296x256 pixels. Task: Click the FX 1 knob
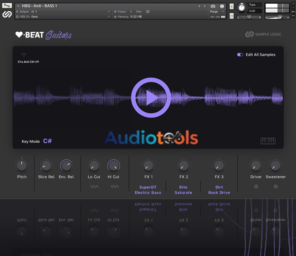[x=148, y=165]
